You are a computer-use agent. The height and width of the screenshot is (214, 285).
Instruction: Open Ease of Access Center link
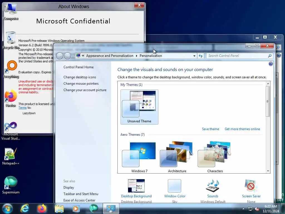79,200
